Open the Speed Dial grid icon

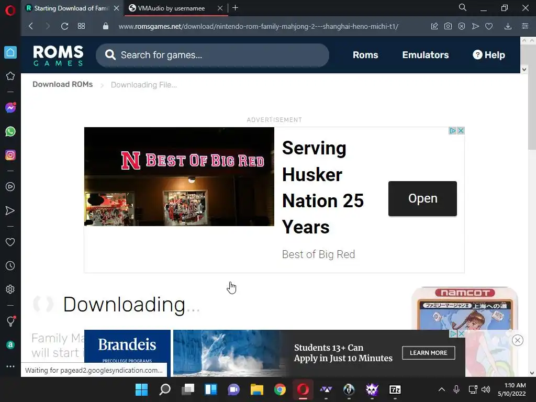click(x=81, y=26)
